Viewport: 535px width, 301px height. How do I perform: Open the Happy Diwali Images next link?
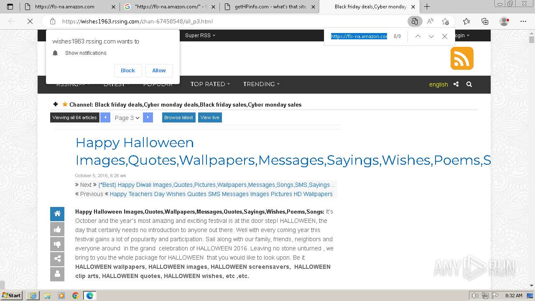click(x=217, y=185)
